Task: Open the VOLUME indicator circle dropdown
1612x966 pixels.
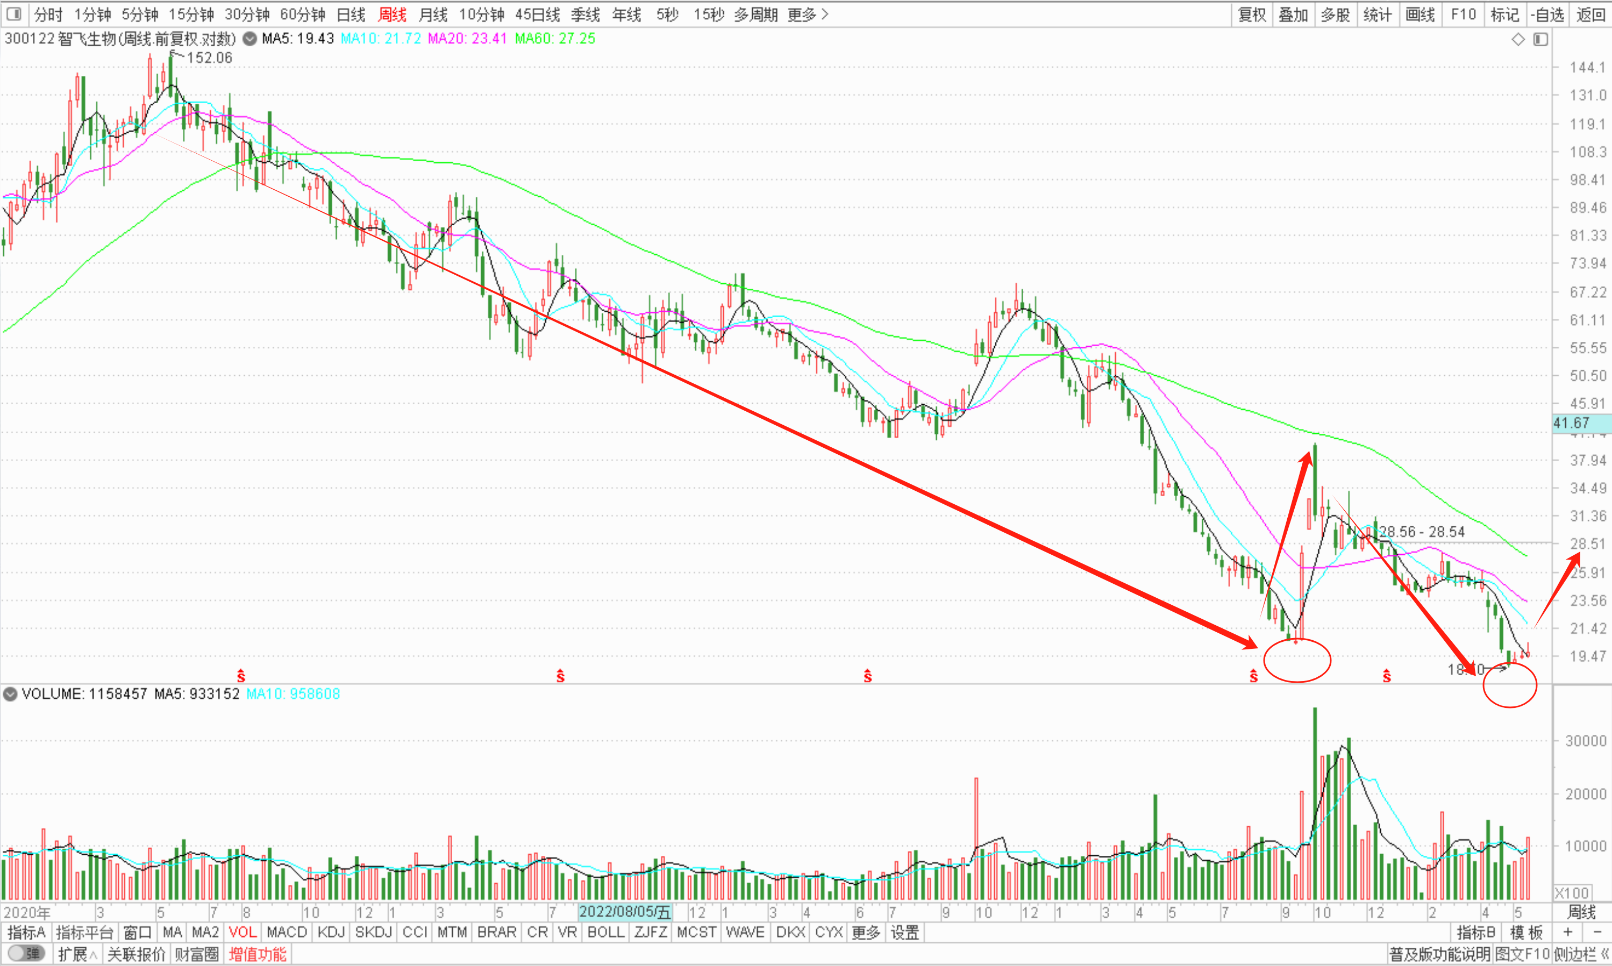Action: click(10, 694)
